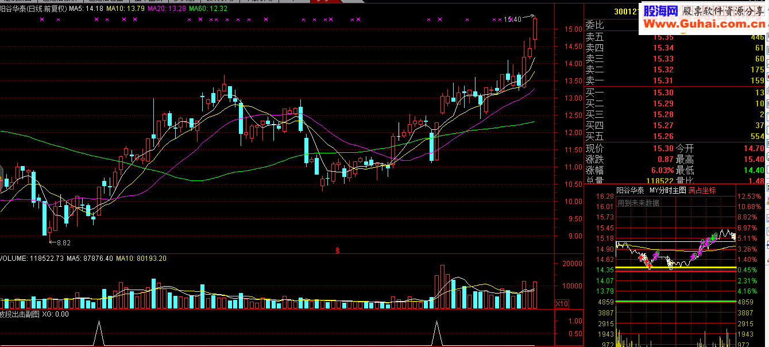Image resolution: width=769 pixels, height=347 pixels.
Task: Click the 涨跌 change value 0.87
Action: [666, 159]
